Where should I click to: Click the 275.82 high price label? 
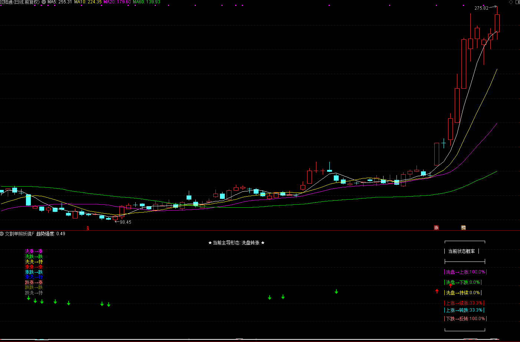point(481,8)
